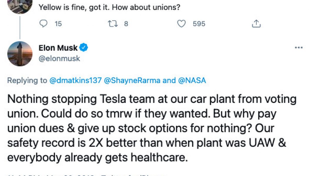309x176 pixels.
Task: Click the speech bubble icon showing 15 replies
Action: coord(44,24)
